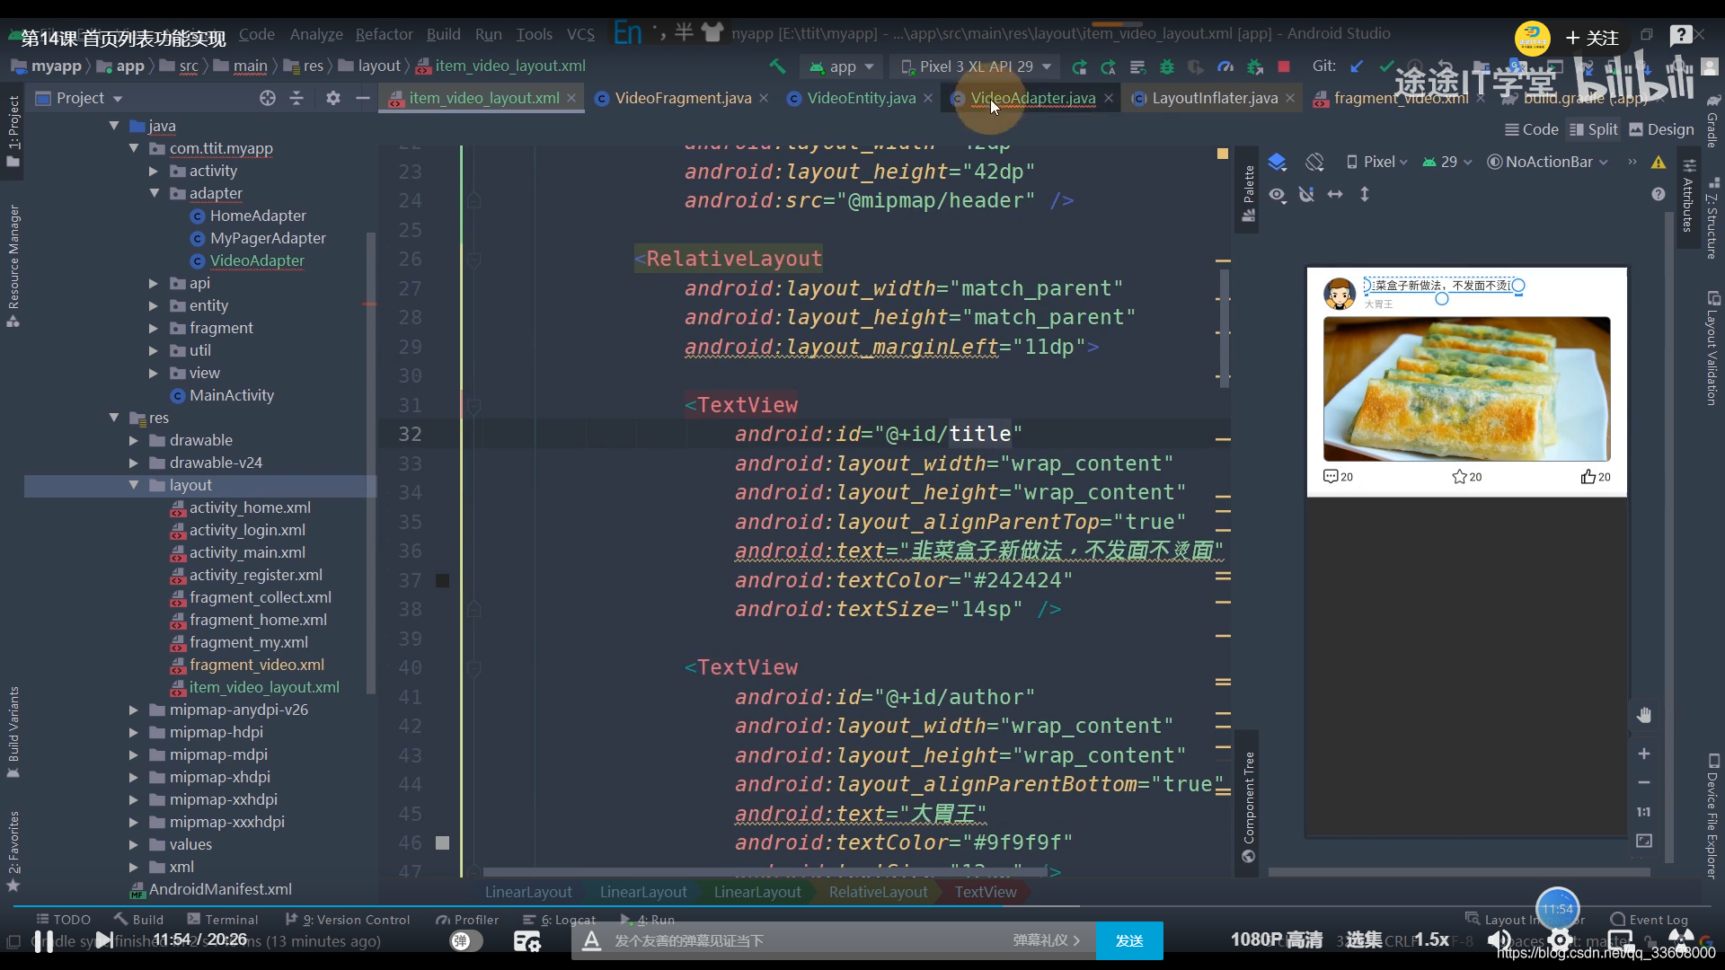Click the Make Project hammer icon
Viewport: 1725px width, 970px height.
(777, 66)
